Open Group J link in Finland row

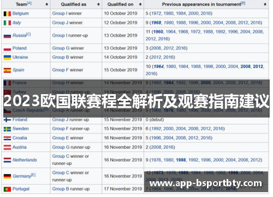pos(60,120)
